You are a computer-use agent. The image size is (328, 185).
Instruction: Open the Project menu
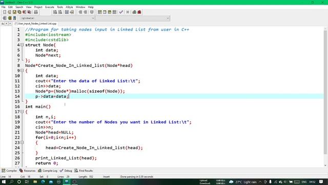pyautogui.click(x=38, y=7)
